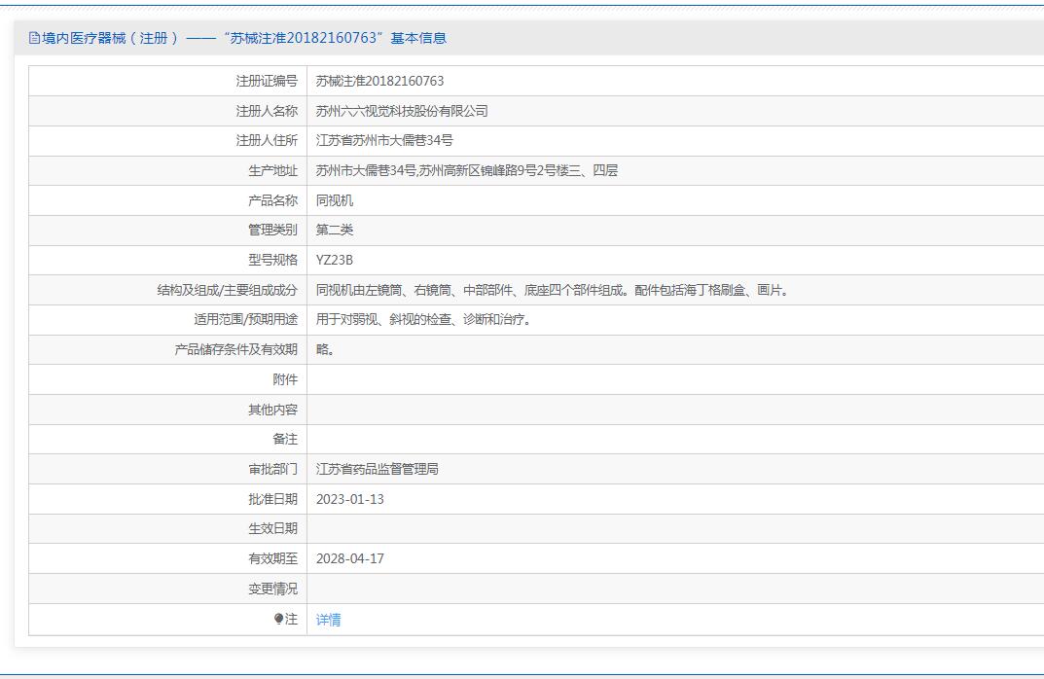Viewport: 1044px width, 679px height.
Task: Select approval date 2023-01-13
Action: pyautogui.click(x=349, y=499)
